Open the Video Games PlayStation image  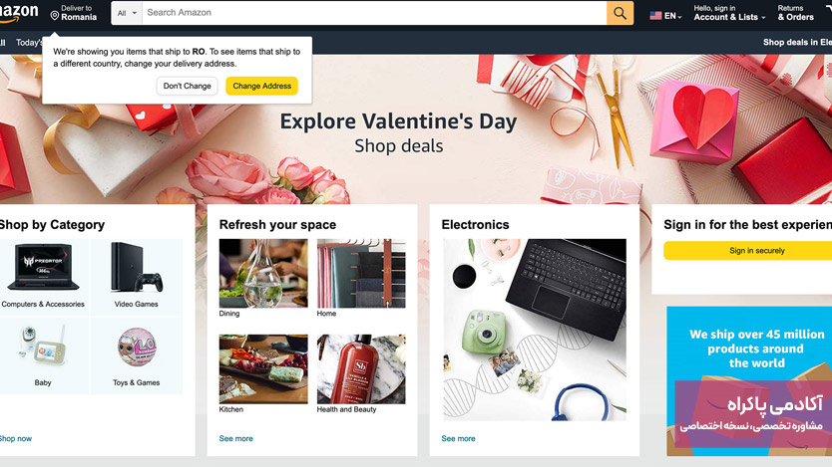click(x=137, y=268)
